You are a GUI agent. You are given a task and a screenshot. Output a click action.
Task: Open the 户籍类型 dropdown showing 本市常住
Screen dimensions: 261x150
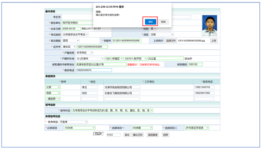[x=84, y=53]
